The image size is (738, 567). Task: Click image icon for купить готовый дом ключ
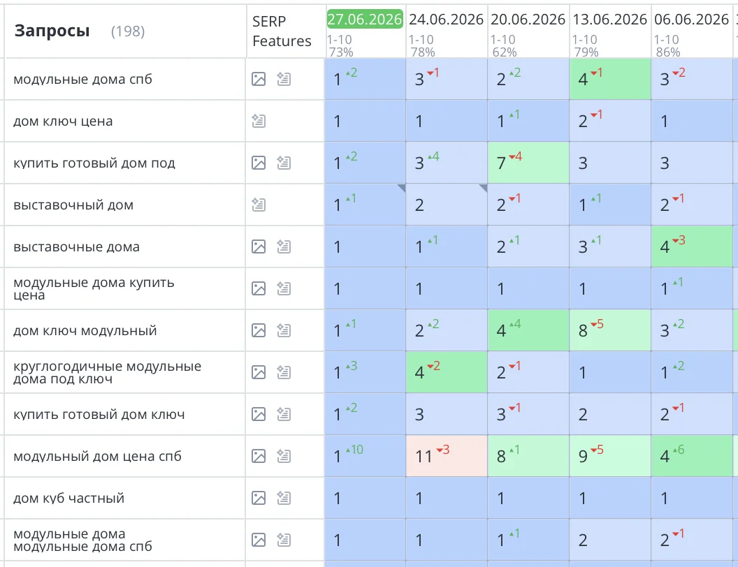click(x=259, y=414)
